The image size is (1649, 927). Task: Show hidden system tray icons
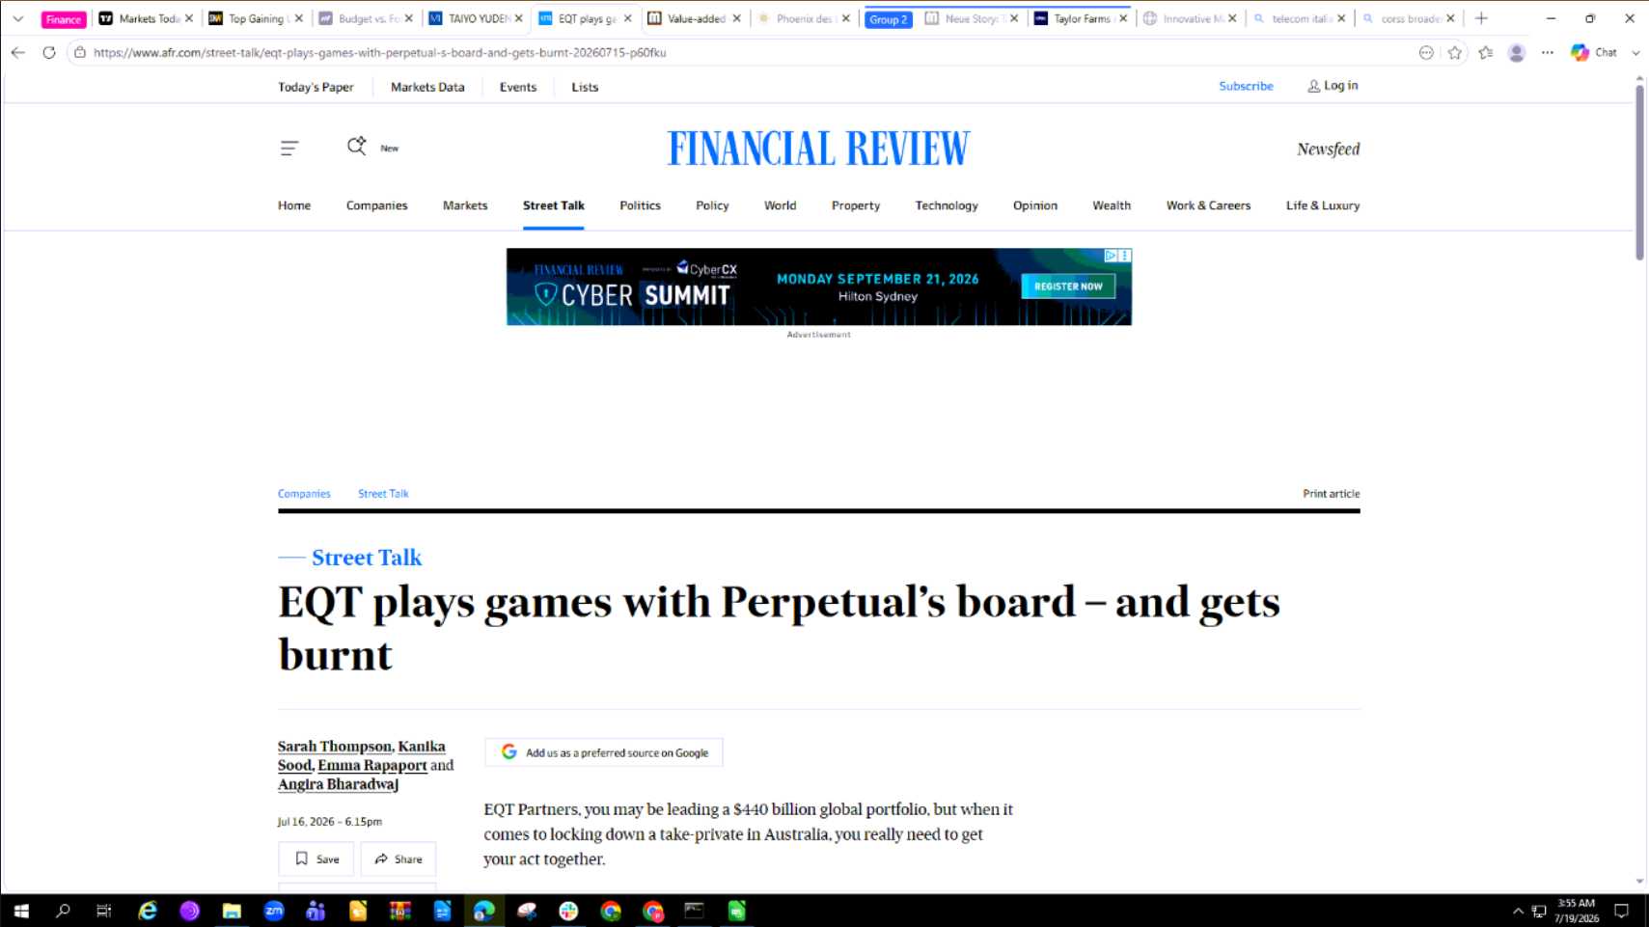coord(1518,911)
